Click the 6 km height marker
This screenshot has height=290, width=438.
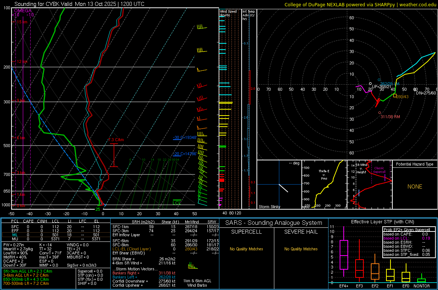pos(21,138)
